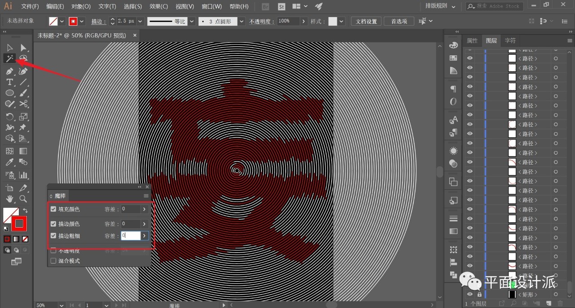Image resolution: width=575 pixels, height=308 pixels.
Task: Click the control bar stroke color swatch
Action: pos(74,21)
